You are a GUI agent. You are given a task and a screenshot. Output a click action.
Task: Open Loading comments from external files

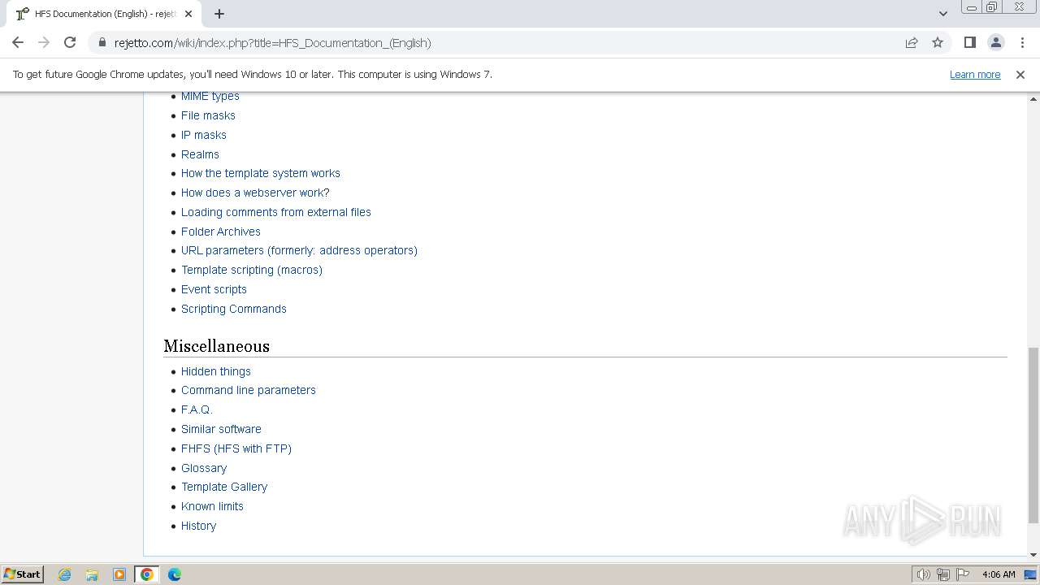(276, 212)
